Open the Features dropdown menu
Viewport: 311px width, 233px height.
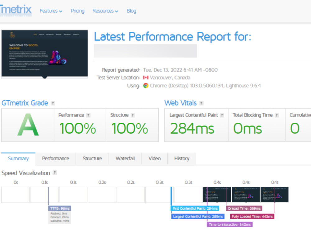pyautogui.click(x=51, y=11)
